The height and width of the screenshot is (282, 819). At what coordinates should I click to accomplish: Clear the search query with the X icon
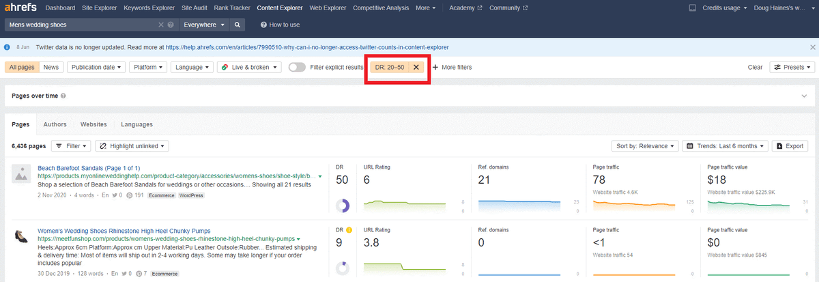161,25
